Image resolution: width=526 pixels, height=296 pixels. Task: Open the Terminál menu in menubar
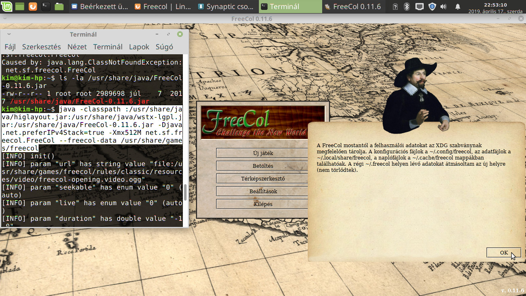tap(108, 47)
